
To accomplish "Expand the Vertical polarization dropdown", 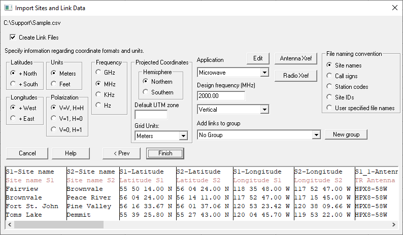I will (263, 109).
